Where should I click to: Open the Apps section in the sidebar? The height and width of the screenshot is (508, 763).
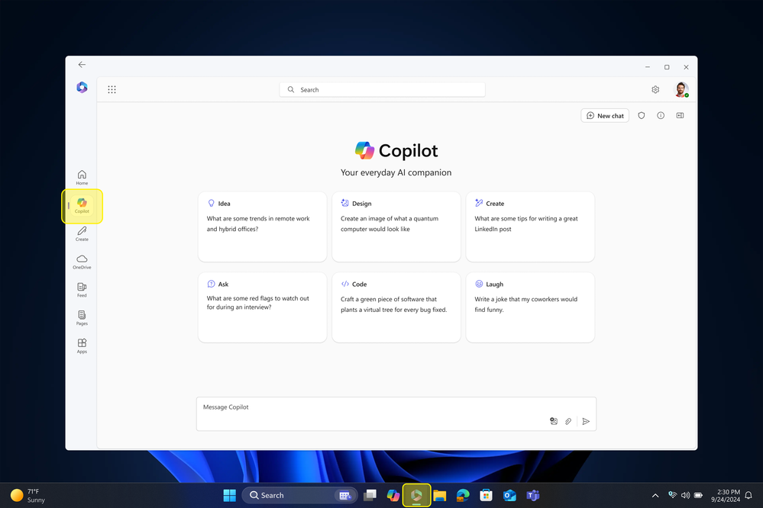(82, 346)
